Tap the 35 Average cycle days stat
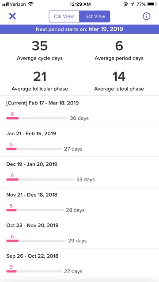Image resolution: width=159 pixels, height=282 pixels. pos(40,51)
